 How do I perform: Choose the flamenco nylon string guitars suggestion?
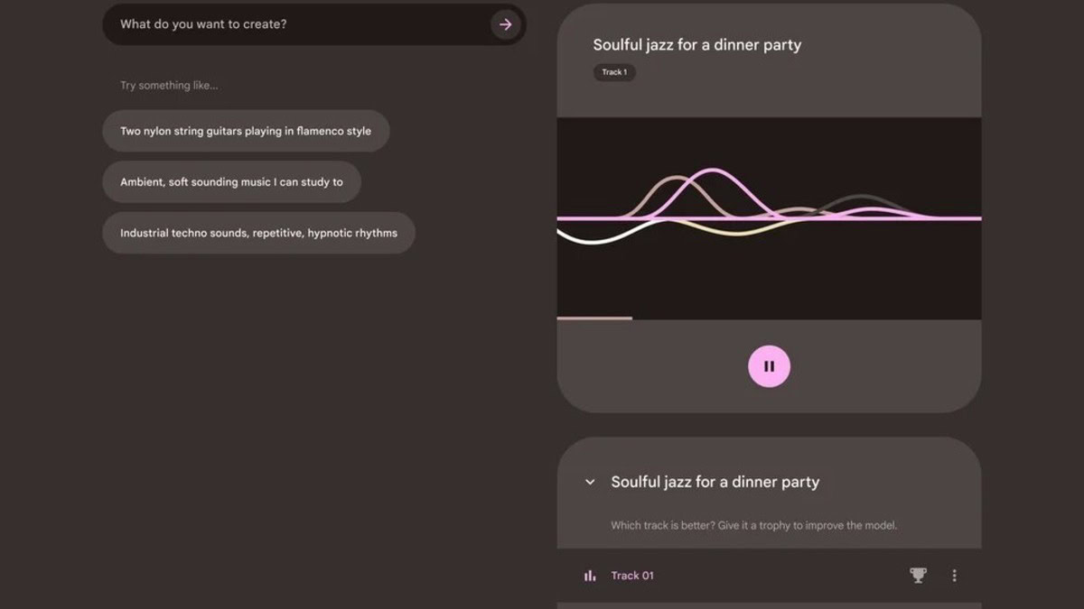246,131
